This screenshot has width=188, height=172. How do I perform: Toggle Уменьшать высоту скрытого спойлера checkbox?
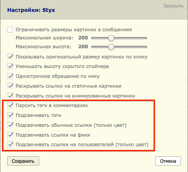10,66
